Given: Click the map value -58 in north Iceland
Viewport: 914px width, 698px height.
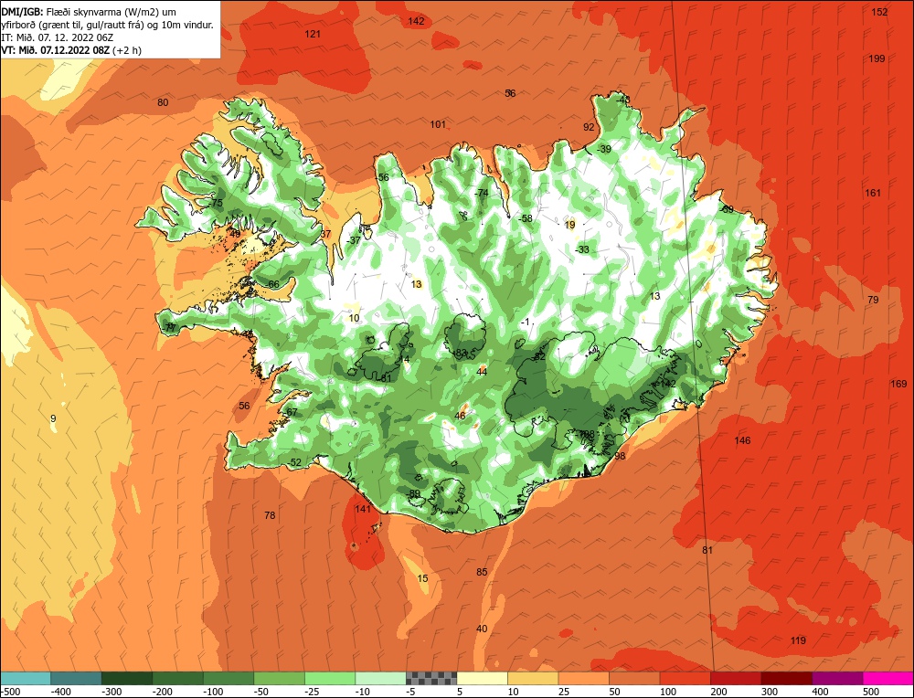Looking at the screenshot, I should 526,218.
